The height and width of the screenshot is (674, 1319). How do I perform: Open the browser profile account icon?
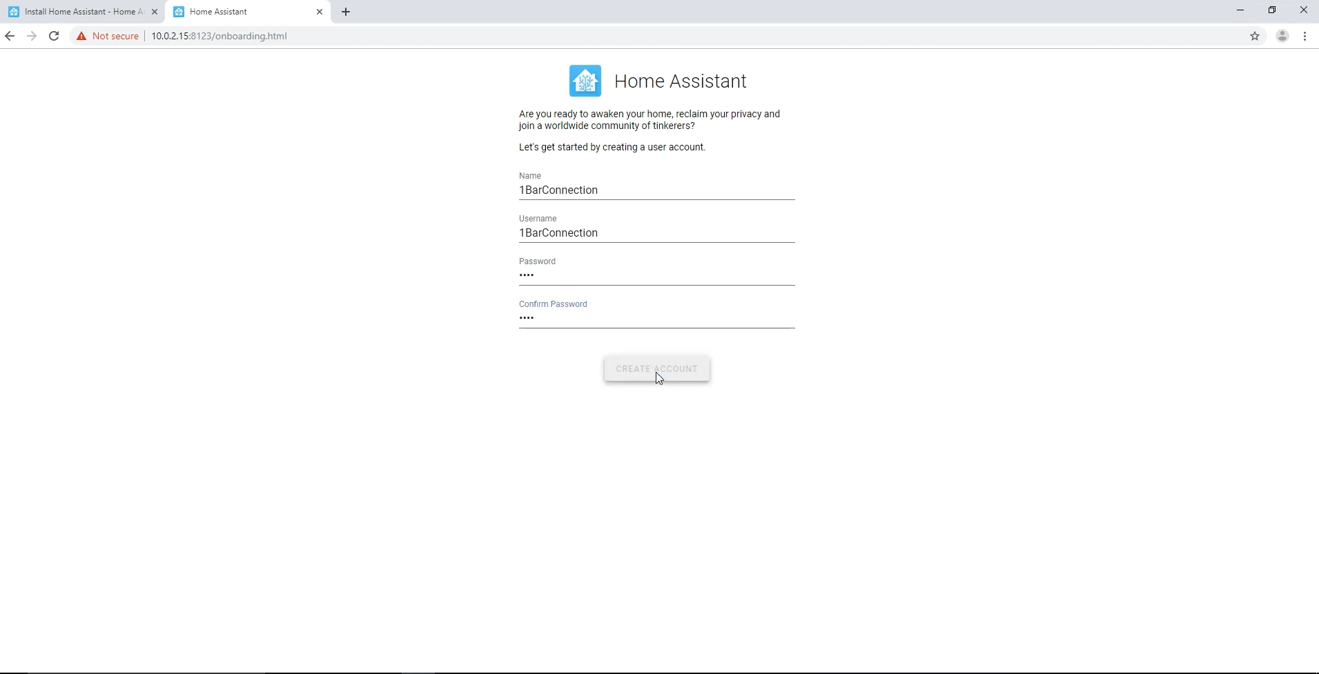[1282, 36]
